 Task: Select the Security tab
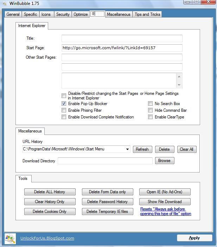[x=63, y=14]
